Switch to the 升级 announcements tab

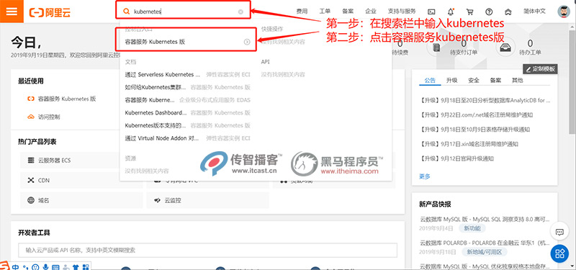(x=452, y=80)
